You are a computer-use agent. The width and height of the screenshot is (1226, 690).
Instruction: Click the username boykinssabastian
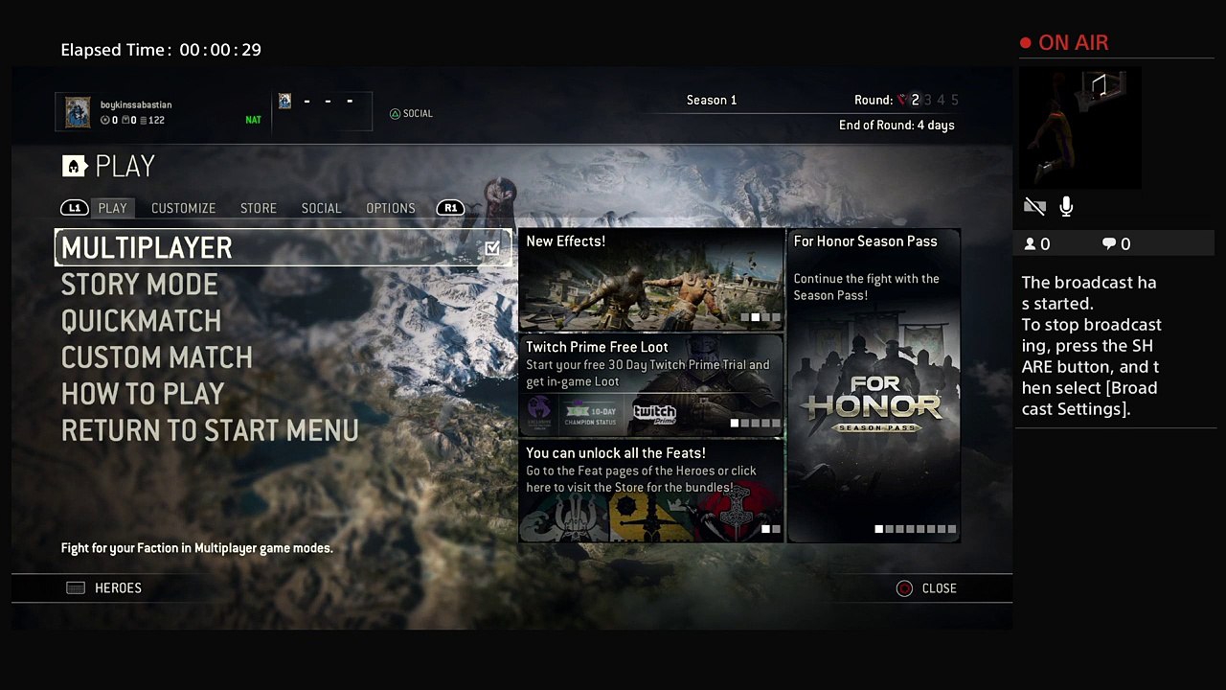[136, 104]
